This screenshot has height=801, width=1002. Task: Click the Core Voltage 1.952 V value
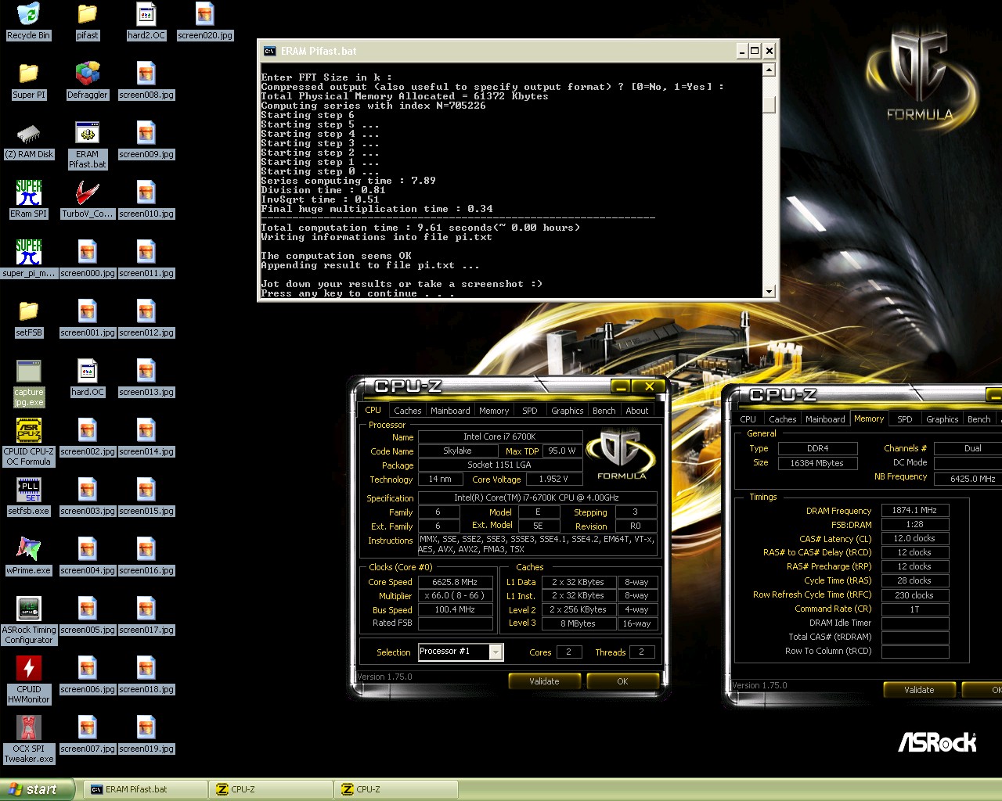pyautogui.click(x=553, y=479)
